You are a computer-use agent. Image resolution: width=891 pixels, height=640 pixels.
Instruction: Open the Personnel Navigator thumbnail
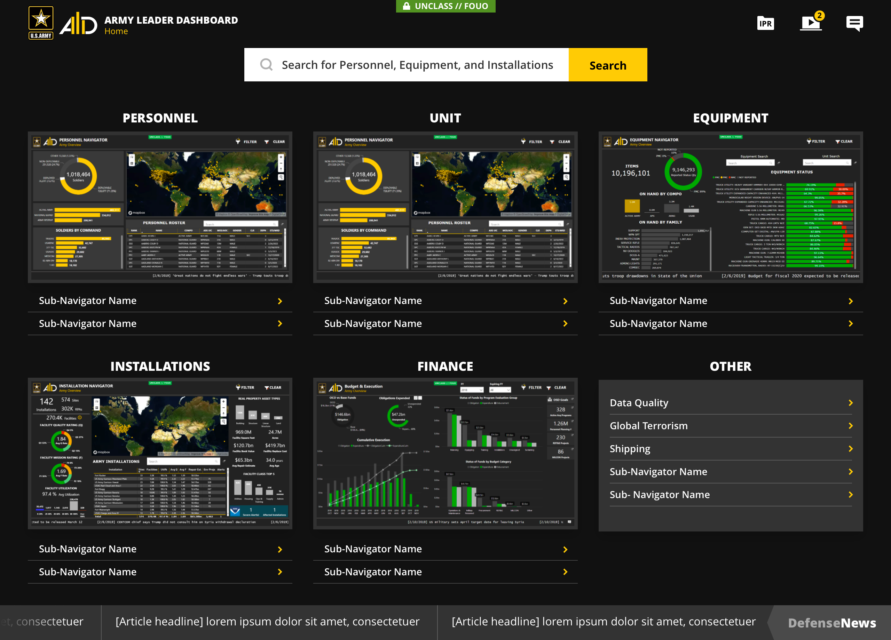pos(160,207)
